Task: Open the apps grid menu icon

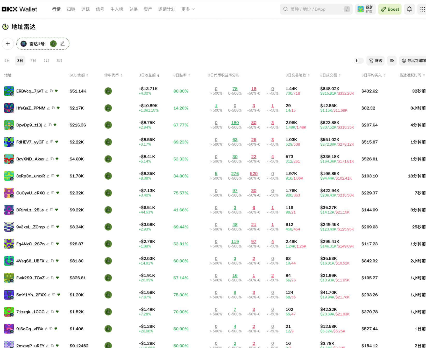Action: pyautogui.click(x=422, y=9)
